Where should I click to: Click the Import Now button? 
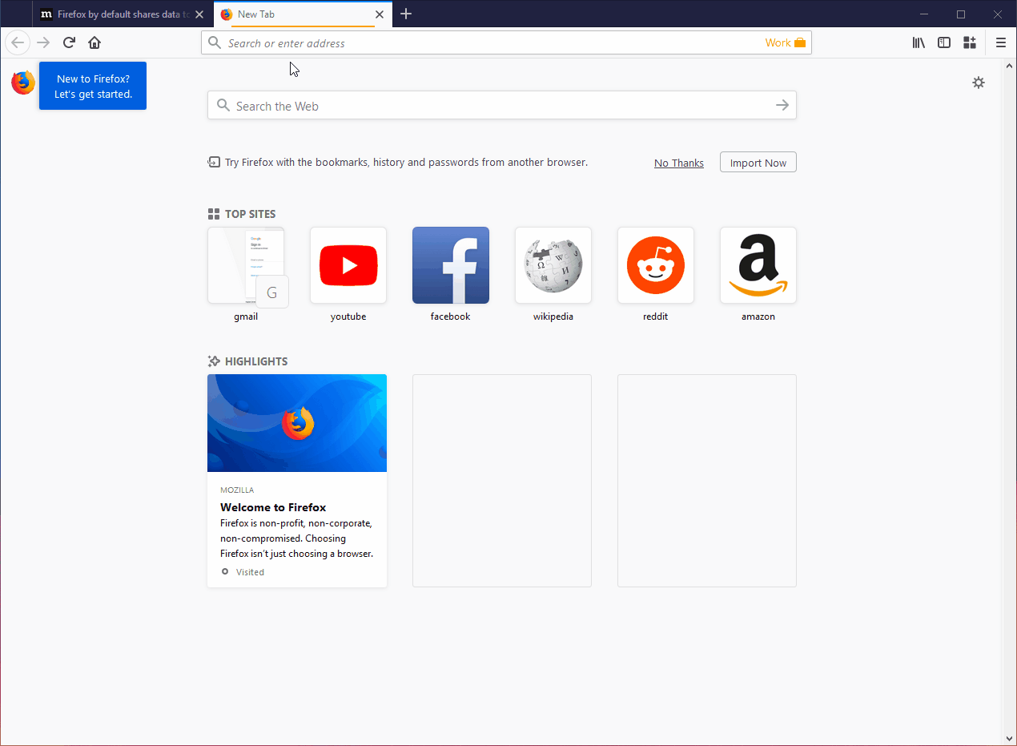(x=757, y=162)
